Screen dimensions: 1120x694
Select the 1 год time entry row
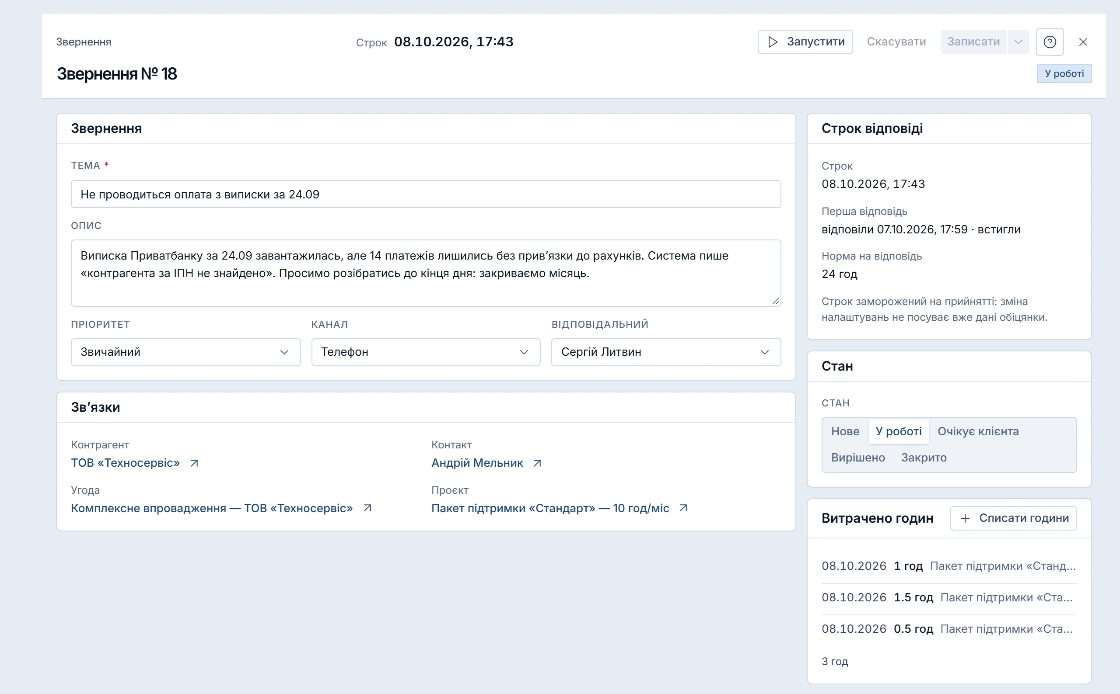tap(948, 566)
